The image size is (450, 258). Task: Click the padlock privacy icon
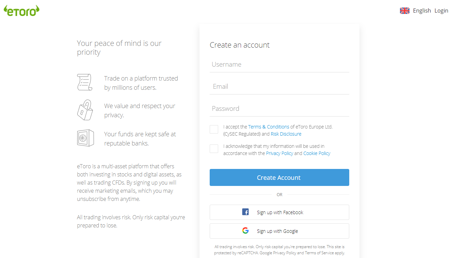pyautogui.click(x=85, y=110)
